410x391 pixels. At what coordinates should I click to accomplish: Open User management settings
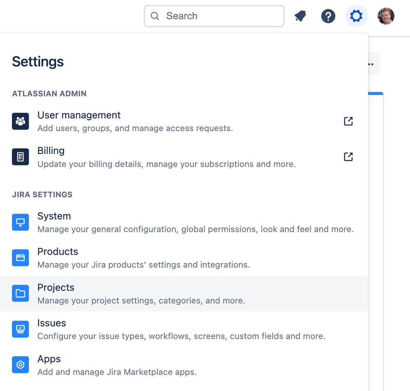click(x=184, y=121)
